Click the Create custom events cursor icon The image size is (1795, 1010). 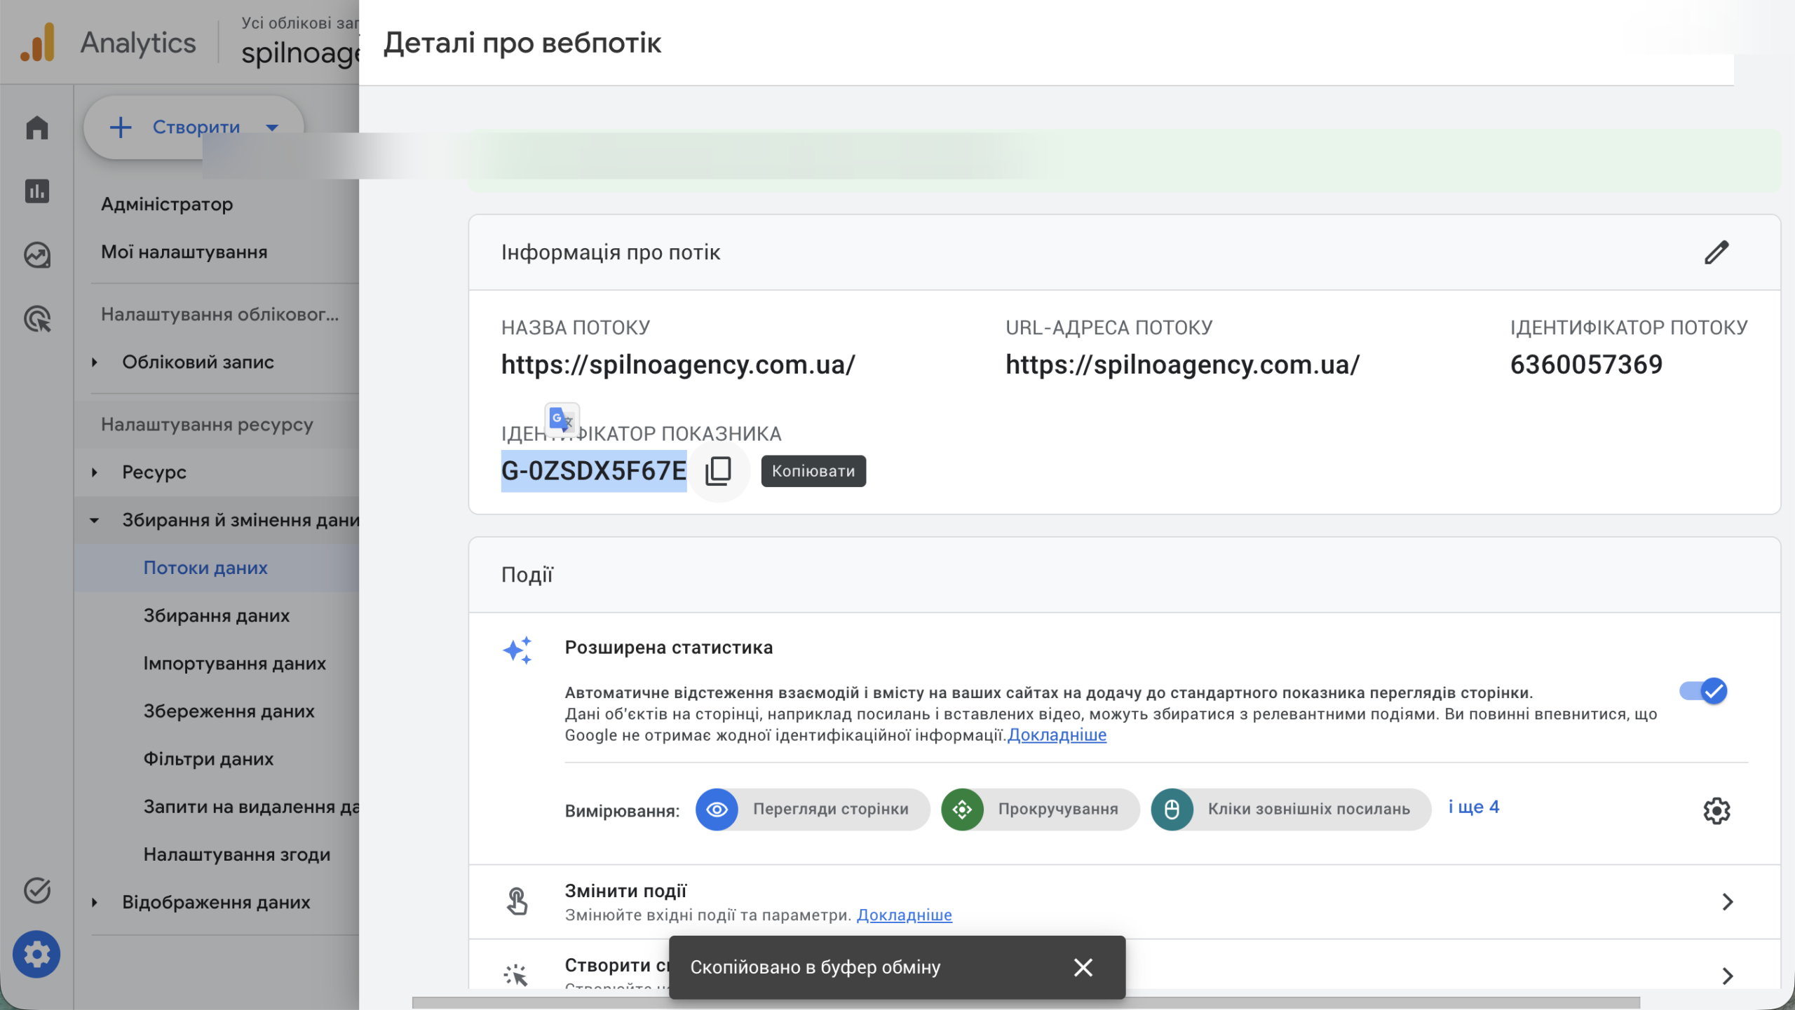pyautogui.click(x=516, y=975)
